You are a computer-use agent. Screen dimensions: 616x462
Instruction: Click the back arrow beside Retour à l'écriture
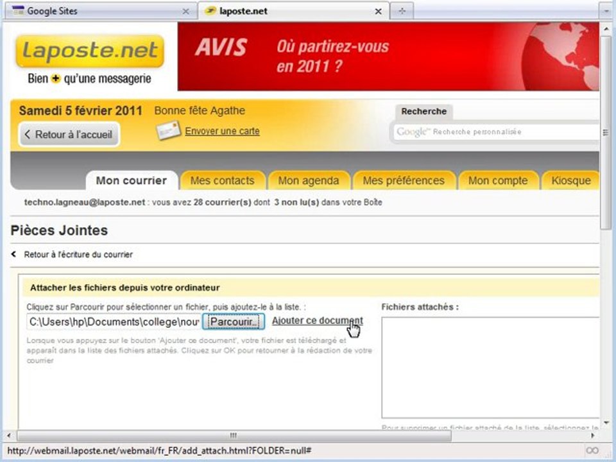(13, 254)
